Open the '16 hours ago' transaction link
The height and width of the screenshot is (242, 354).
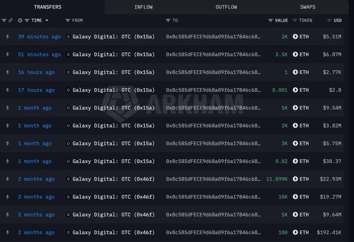tap(36, 72)
